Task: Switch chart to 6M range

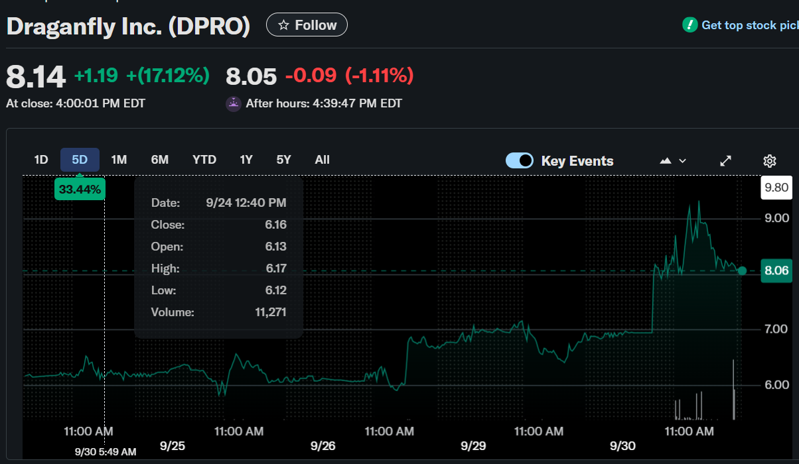Action: [x=159, y=160]
